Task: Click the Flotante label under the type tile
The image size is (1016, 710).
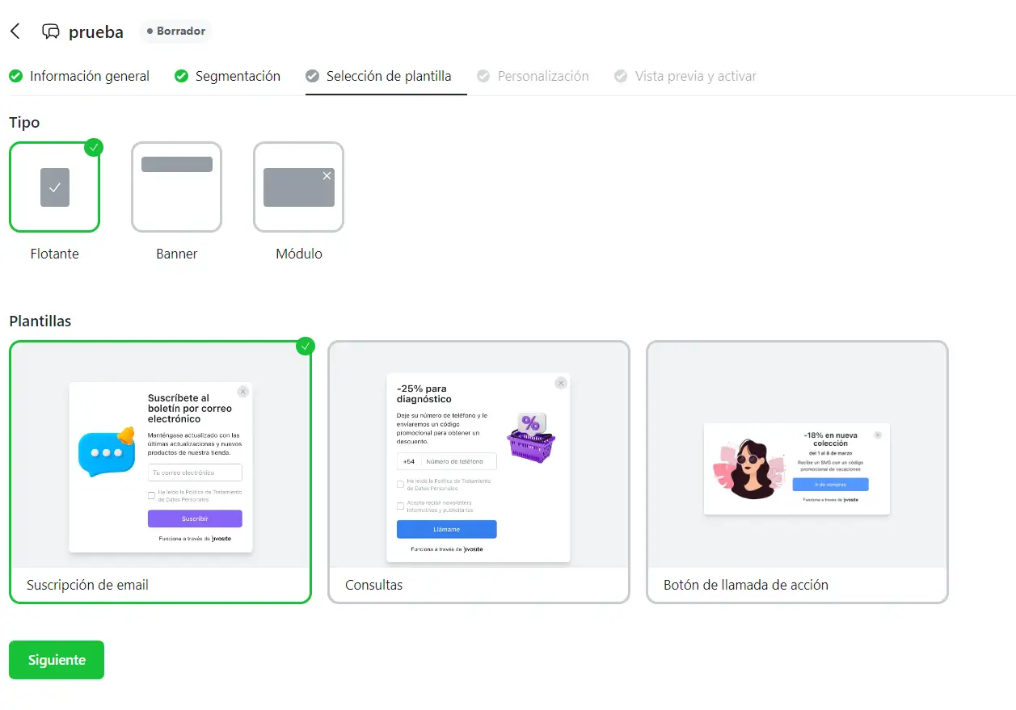Action: tap(55, 254)
